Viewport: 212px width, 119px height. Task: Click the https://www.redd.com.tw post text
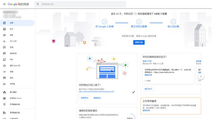pyautogui.click(x=164, y=72)
